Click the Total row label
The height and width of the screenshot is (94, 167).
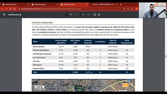click(x=35, y=72)
